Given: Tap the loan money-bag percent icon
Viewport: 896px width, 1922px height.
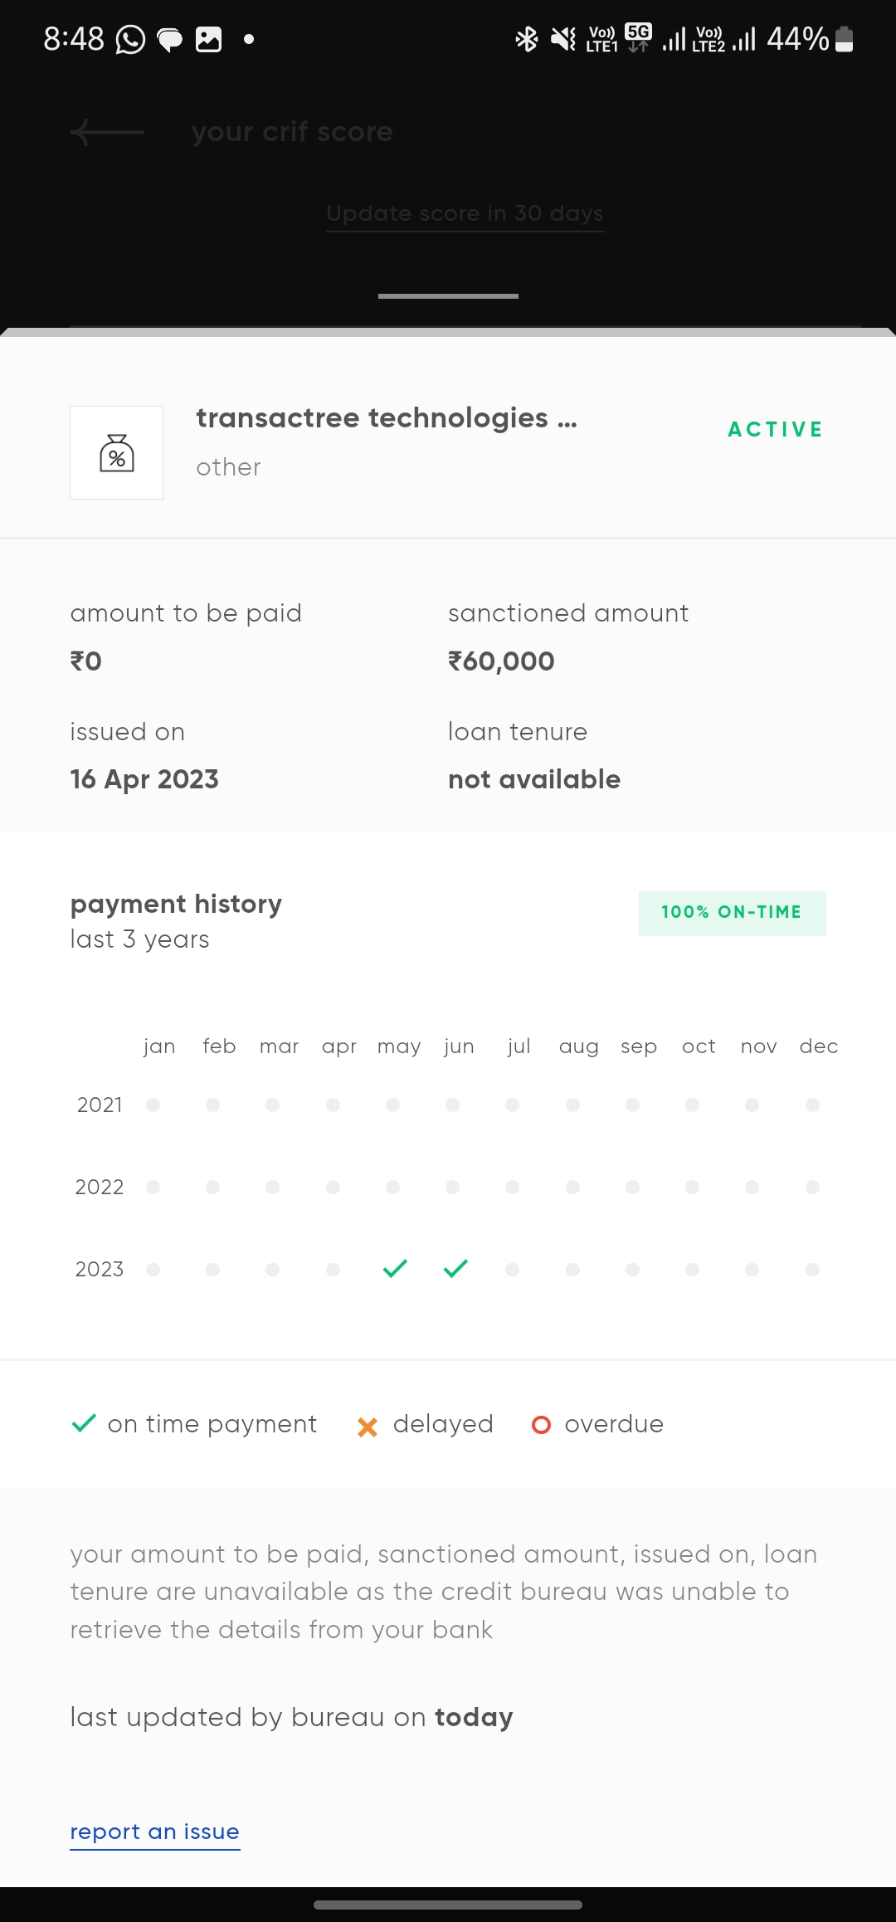Looking at the screenshot, I should [117, 453].
